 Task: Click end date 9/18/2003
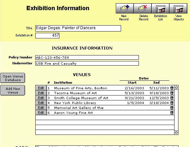pyautogui.click(x=159, y=93)
